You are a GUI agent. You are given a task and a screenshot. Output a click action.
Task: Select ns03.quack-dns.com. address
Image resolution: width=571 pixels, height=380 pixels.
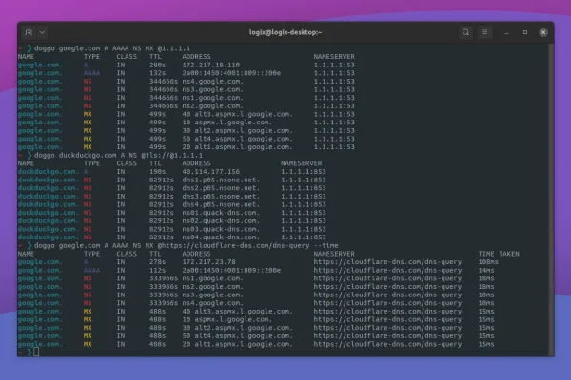221,229
